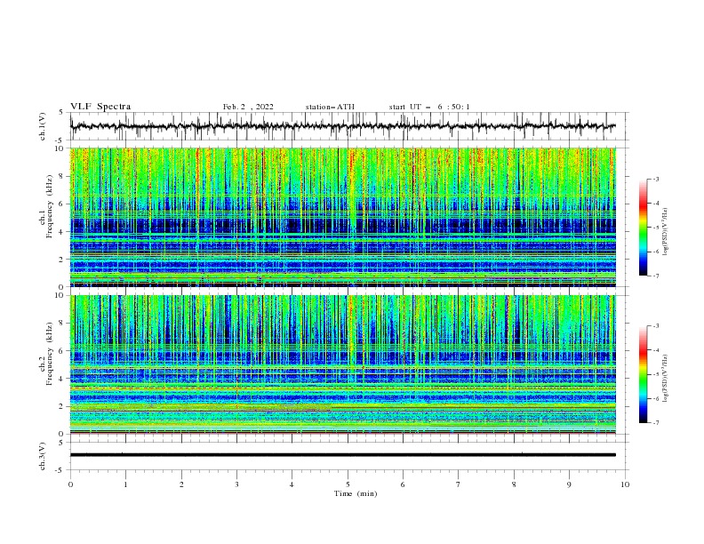This screenshot has height=544, width=704.
Task: Click the 'ch.1 Frequency (kHz)' axis label
Action: pos(45,204)
